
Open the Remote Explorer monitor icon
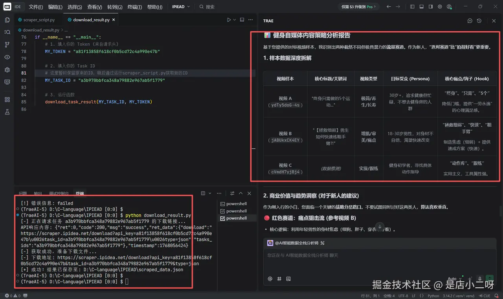(x=7, y=82)
